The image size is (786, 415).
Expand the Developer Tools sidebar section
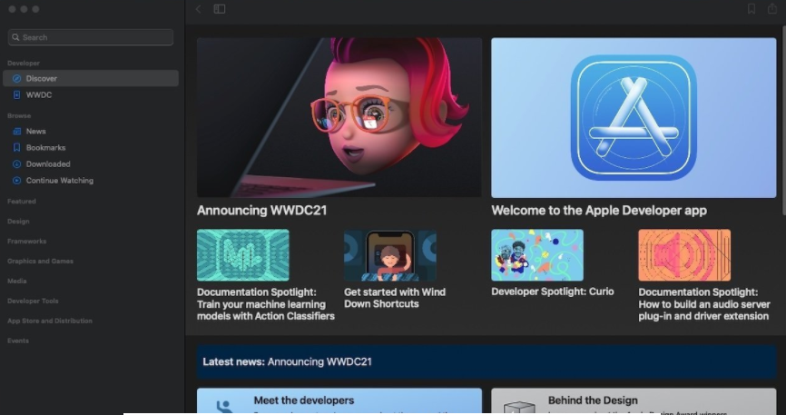coord(33,301)
